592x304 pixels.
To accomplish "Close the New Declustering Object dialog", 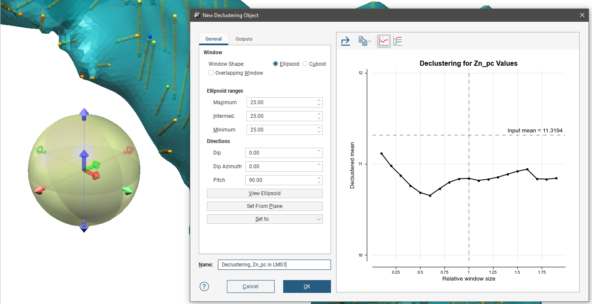I will [x=582, y=15].
